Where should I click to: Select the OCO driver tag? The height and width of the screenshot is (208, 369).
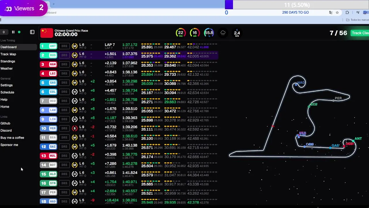[x=48, y=101]
